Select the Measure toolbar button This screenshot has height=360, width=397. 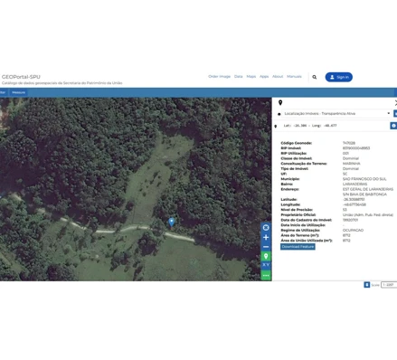point(19,92)
